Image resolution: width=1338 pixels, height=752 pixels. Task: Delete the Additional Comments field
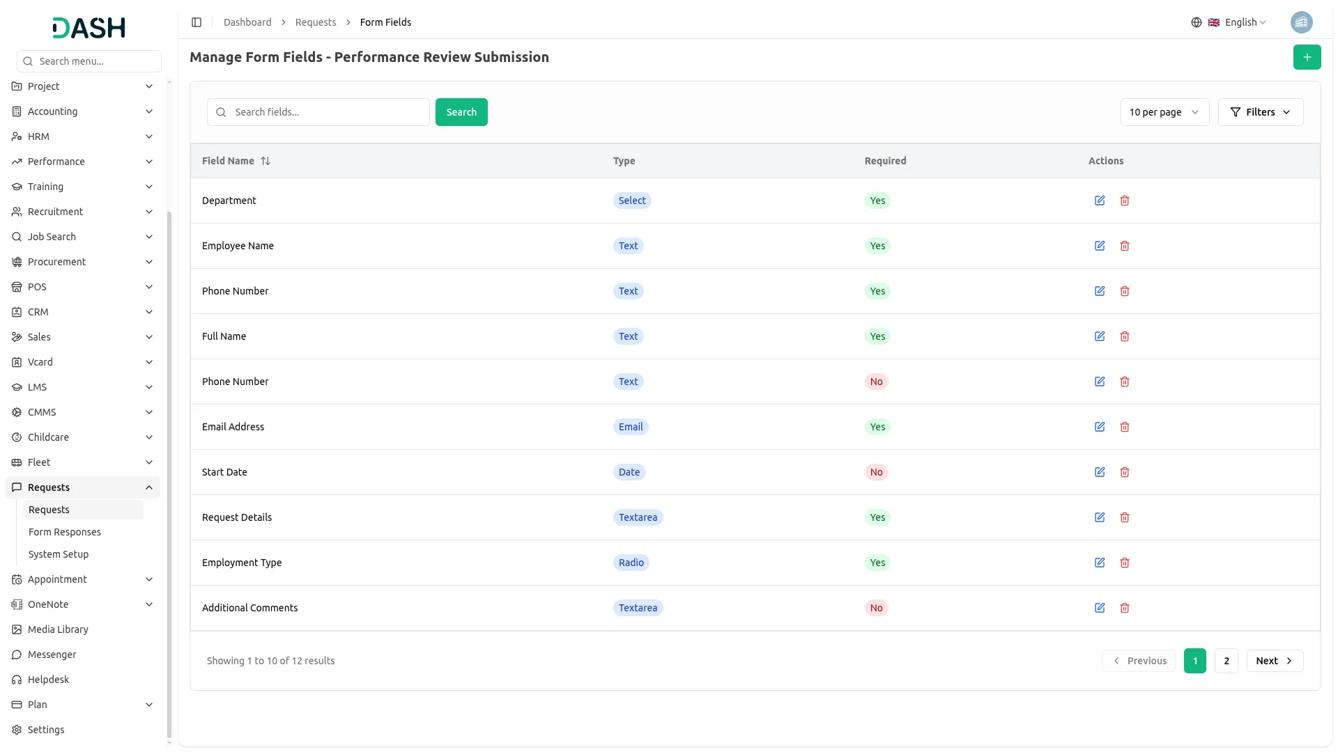[1125, 608]
